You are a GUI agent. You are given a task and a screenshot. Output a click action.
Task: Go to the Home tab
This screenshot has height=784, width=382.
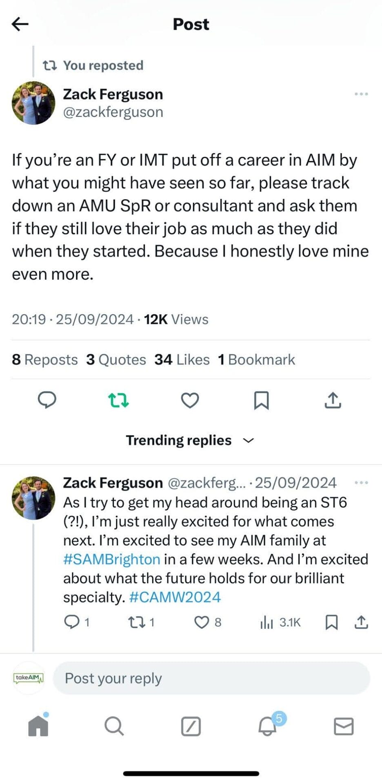(x=38, y=726)
